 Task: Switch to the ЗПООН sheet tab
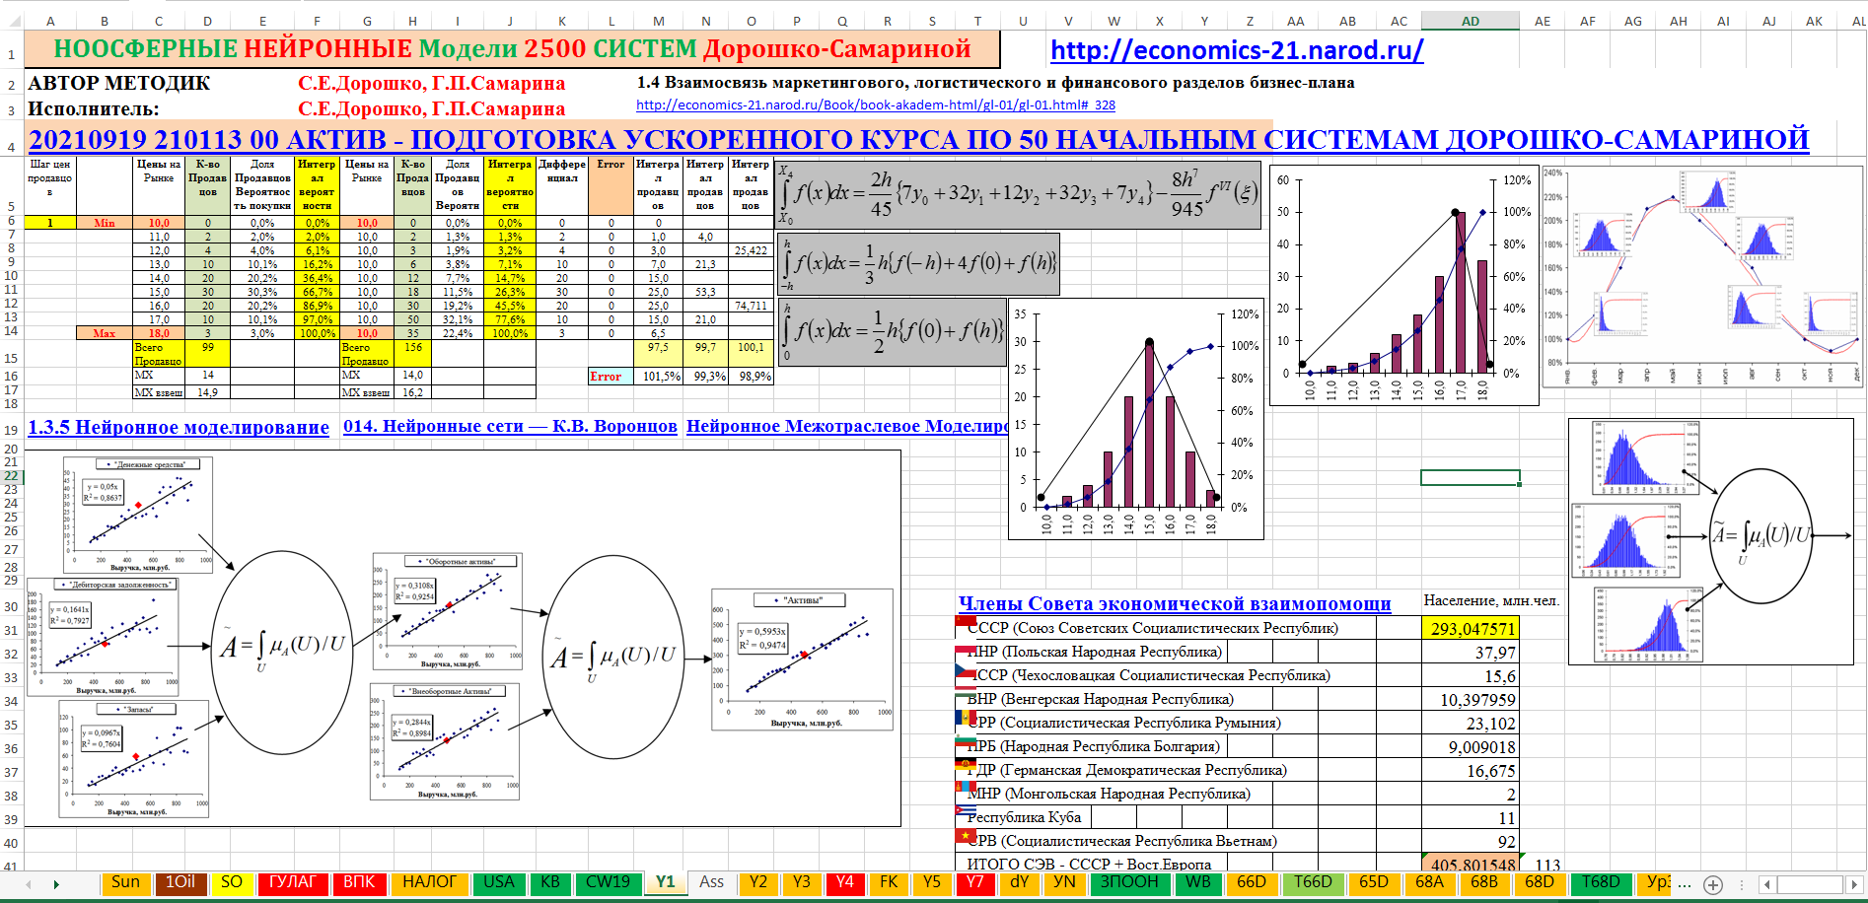coord(1129,882)
